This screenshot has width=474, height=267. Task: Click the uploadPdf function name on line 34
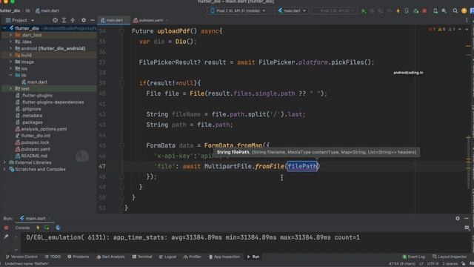click(x=174, y=31)
